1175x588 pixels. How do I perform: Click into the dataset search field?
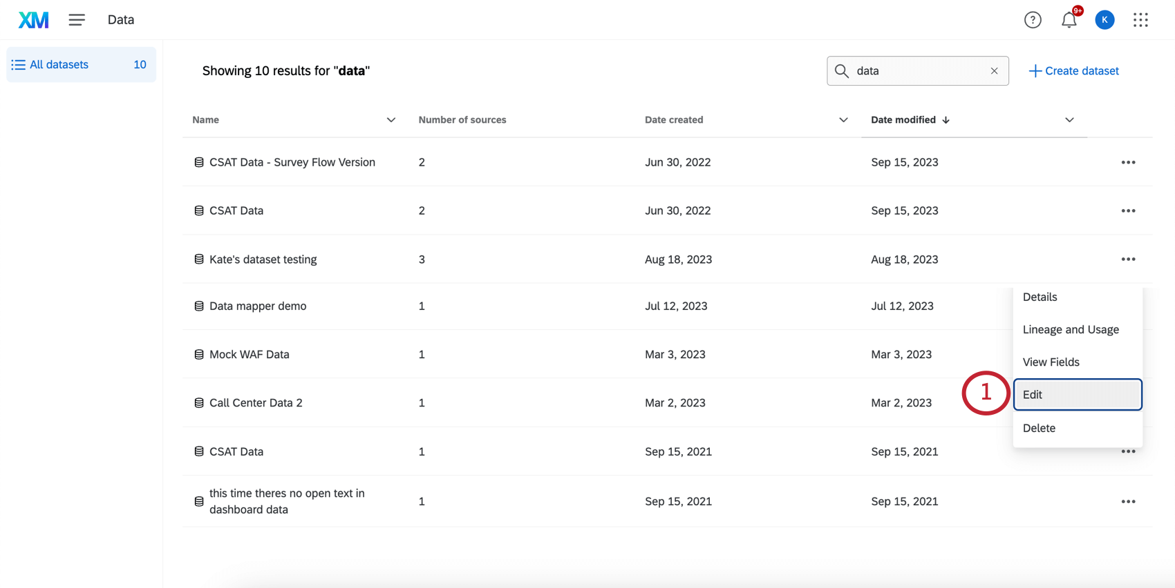918,71
